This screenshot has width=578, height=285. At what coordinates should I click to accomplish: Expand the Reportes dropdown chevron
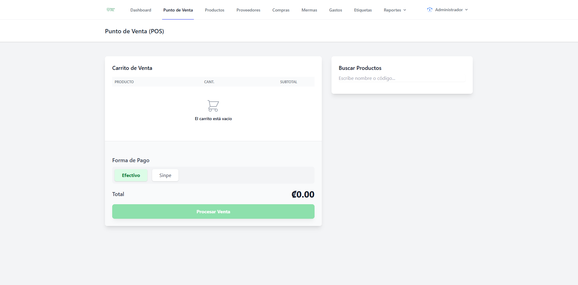405,10
